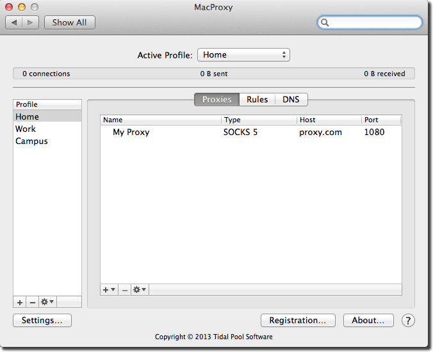Viewport: 433px width, 352px height.
Task: Click the remove profile minus button
Action: click(32, 302)
